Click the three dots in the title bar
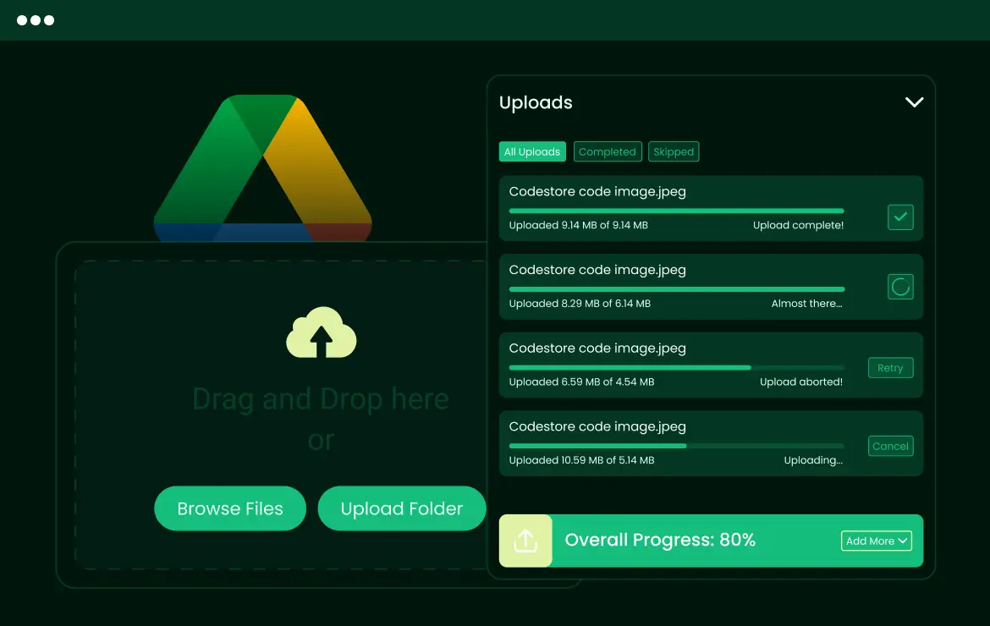990x626 pixels. pos(36,20)
